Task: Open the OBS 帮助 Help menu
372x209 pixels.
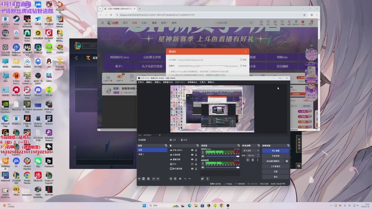Action: tap(211, 82)
